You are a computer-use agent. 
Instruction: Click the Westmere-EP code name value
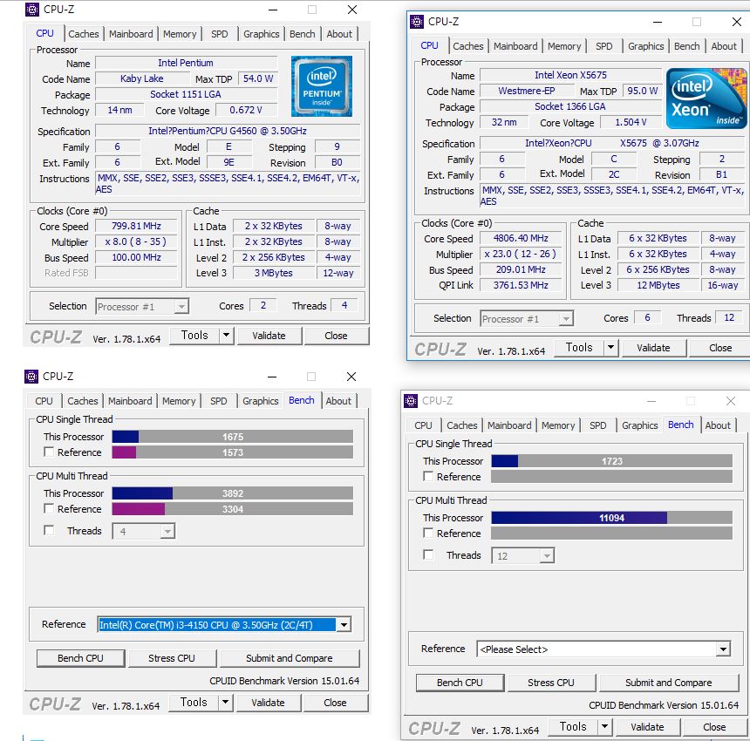click(527, 91)
